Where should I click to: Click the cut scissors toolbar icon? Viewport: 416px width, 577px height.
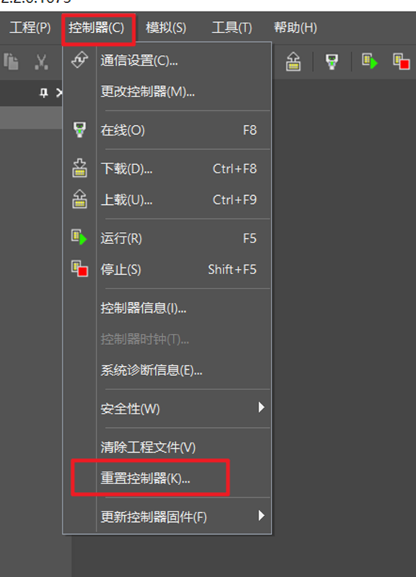pyautogui.click(x=41, y=62)
